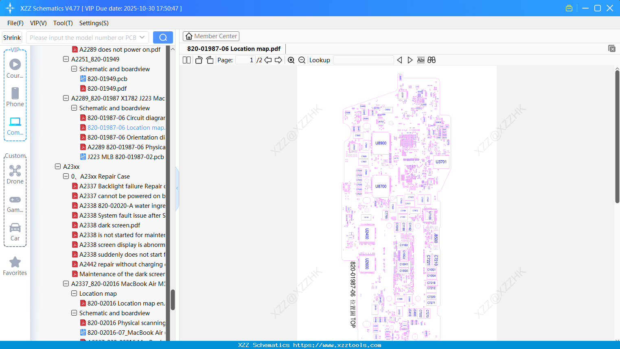This screenshot has width=620, height=349.
Task: Go to the previous PDF page
Action: pyautogui.click(x=268, y=60)
